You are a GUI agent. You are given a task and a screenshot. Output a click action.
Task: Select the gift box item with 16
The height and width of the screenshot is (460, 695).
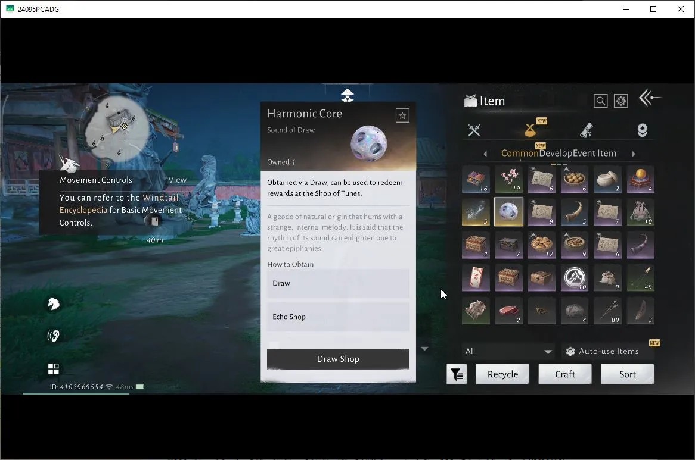pos(476,179)
